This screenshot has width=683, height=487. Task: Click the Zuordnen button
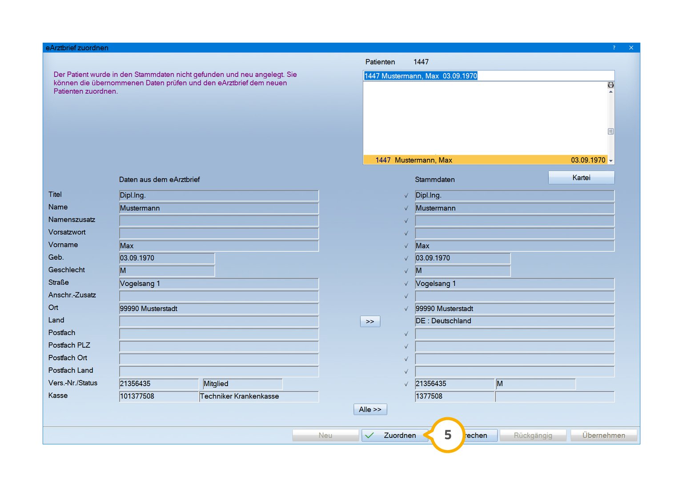click(x=395, y=435)
